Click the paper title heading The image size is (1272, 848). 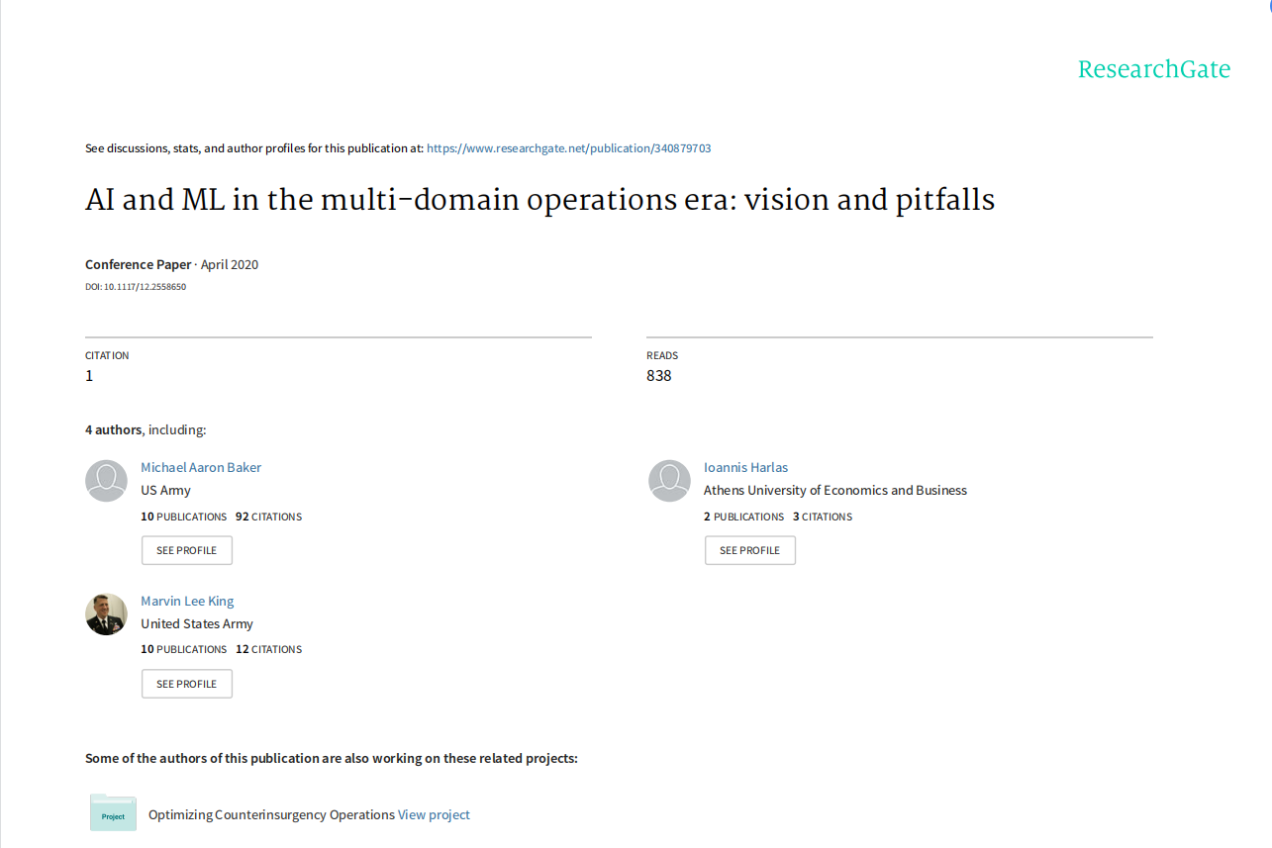539,200
